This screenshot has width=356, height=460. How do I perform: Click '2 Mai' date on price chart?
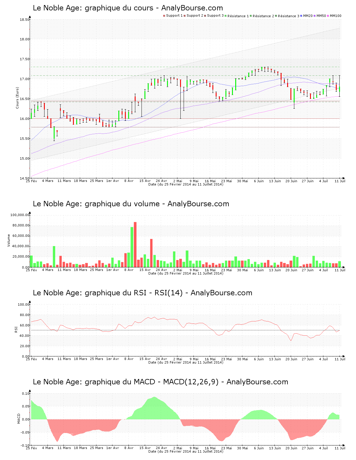(178, 181)
